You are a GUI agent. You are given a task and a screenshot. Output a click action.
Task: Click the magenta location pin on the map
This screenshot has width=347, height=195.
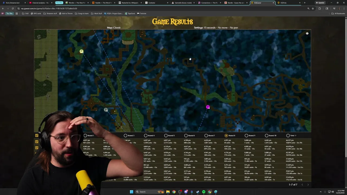pos(208,107)
